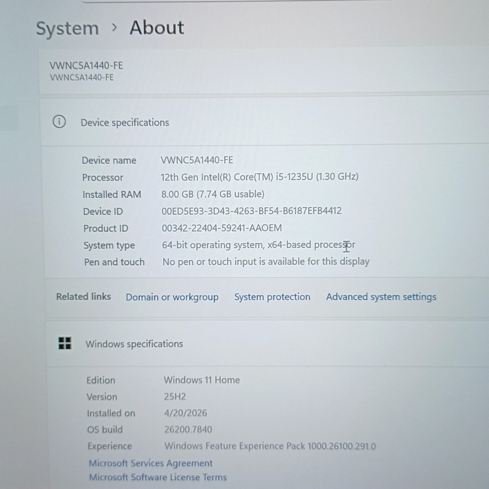Select the Device ID value 00ED5E93-3D43
This screenshot has width=489, height=489.
tap(252, 211)
